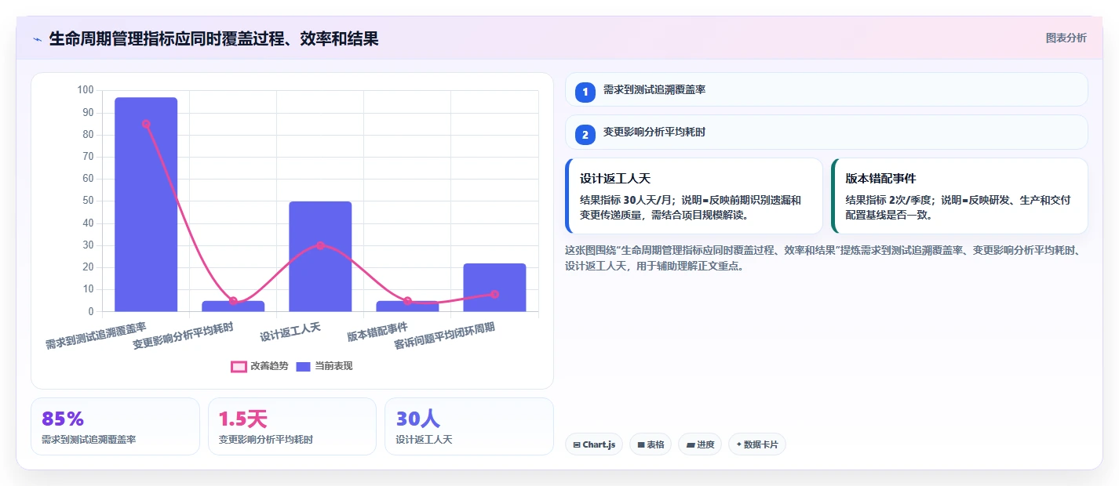
Task: Select the 变更影响分析平均耗时 list item
Action: click(x=826, y=132)
